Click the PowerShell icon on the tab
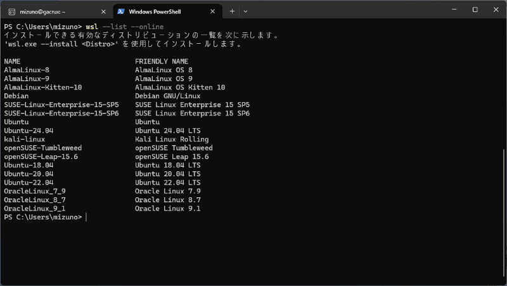 [121, 11]
